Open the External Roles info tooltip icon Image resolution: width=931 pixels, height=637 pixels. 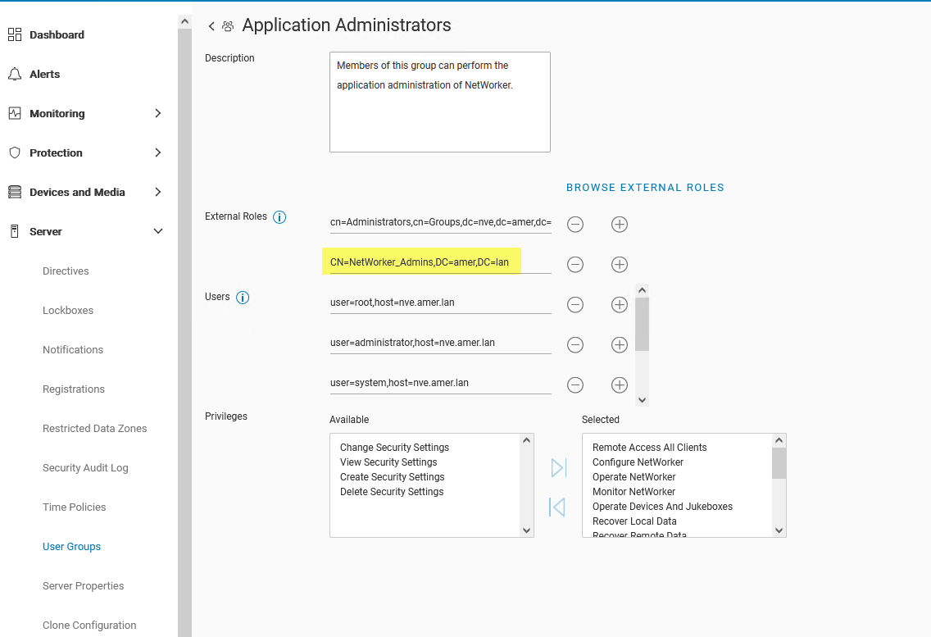(x=279, y=216)
